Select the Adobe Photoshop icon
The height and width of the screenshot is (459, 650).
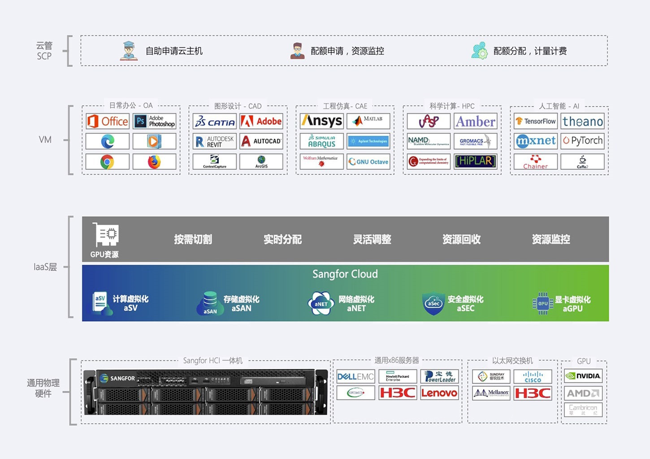(155, 121)
